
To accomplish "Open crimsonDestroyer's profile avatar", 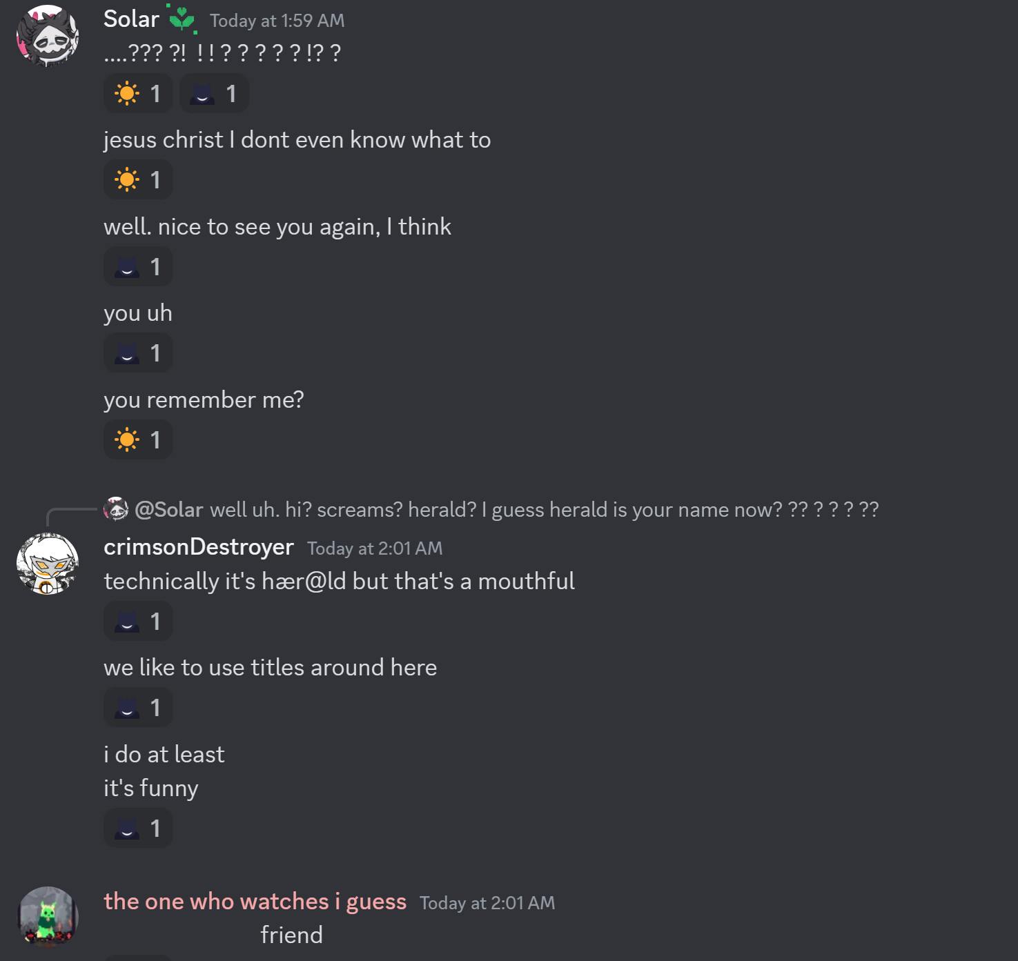I will (48, 564).
